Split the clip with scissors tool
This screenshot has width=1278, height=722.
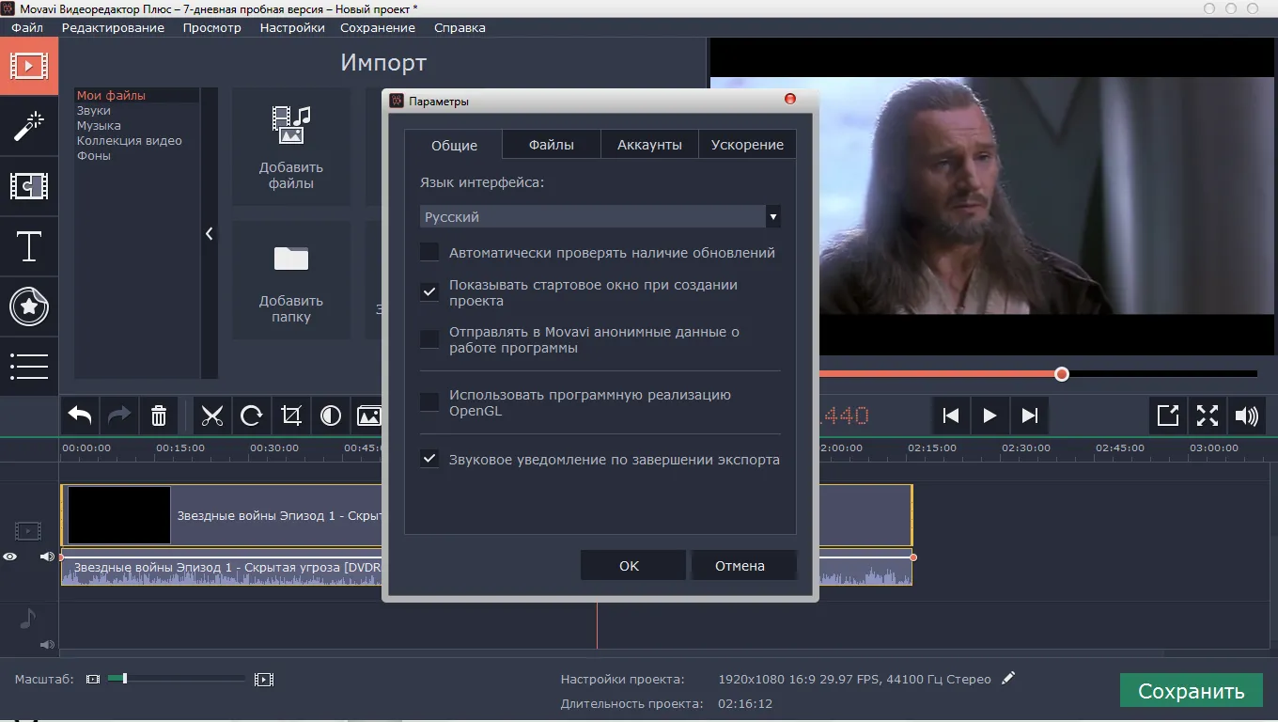212,416
